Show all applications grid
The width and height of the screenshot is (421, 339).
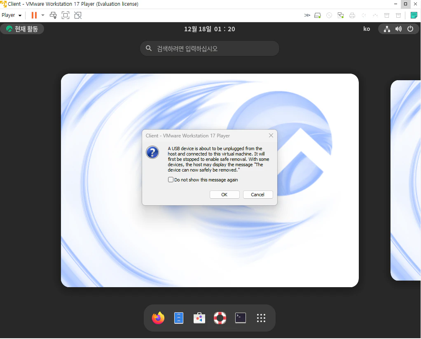pyautogui.click(x=261, y=318)
